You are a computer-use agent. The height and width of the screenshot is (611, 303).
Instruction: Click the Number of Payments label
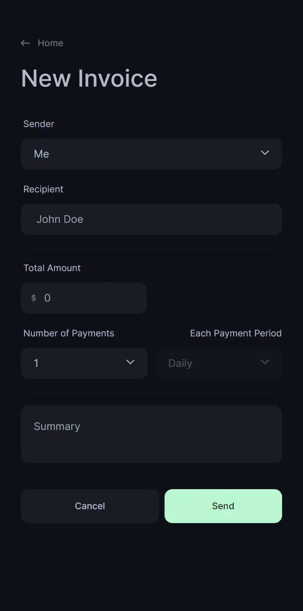(x=69, y=333)
